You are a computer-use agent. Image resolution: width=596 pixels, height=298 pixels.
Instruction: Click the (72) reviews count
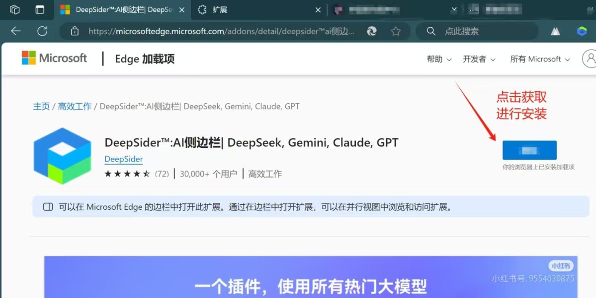point(162,174)
